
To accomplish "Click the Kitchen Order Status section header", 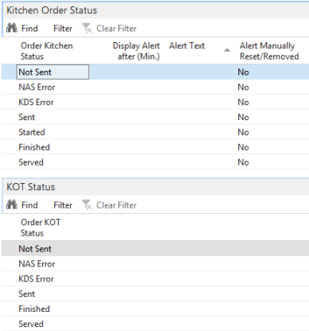I will point(52,10).
